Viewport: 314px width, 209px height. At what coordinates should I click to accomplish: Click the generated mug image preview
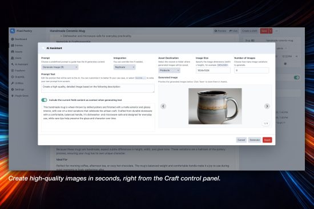coord(215,106)
